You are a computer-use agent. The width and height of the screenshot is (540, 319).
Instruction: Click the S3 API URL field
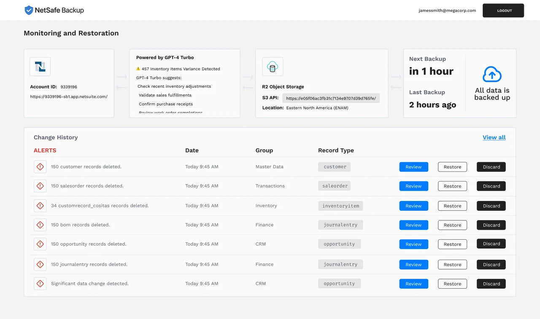click(x=331, y=98)
